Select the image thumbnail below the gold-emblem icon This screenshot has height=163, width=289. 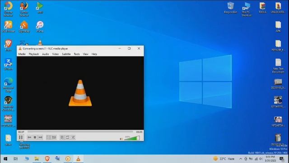click(8, 121)
